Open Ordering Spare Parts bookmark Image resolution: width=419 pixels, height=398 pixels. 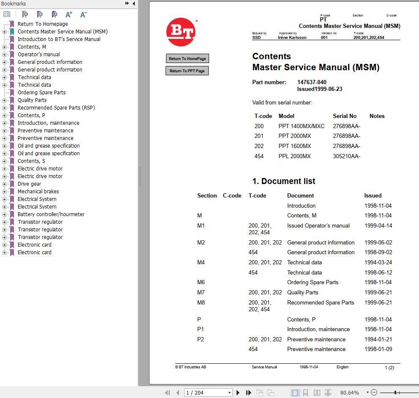(42, 92)
